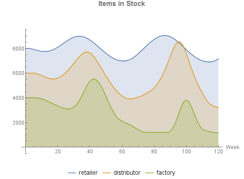Click the Week axis label
This screenshot has width=244, height=179.
tap(232, 147)
